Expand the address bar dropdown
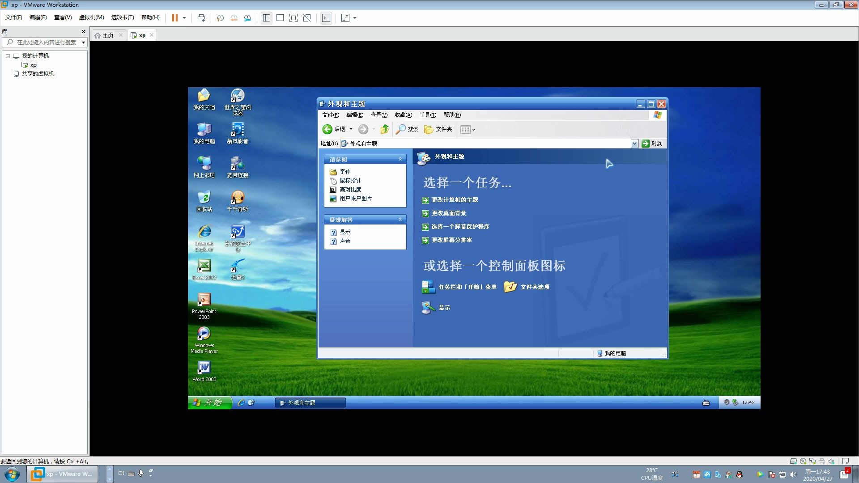The width and height of the screenshot is (859, 483). 634,144
